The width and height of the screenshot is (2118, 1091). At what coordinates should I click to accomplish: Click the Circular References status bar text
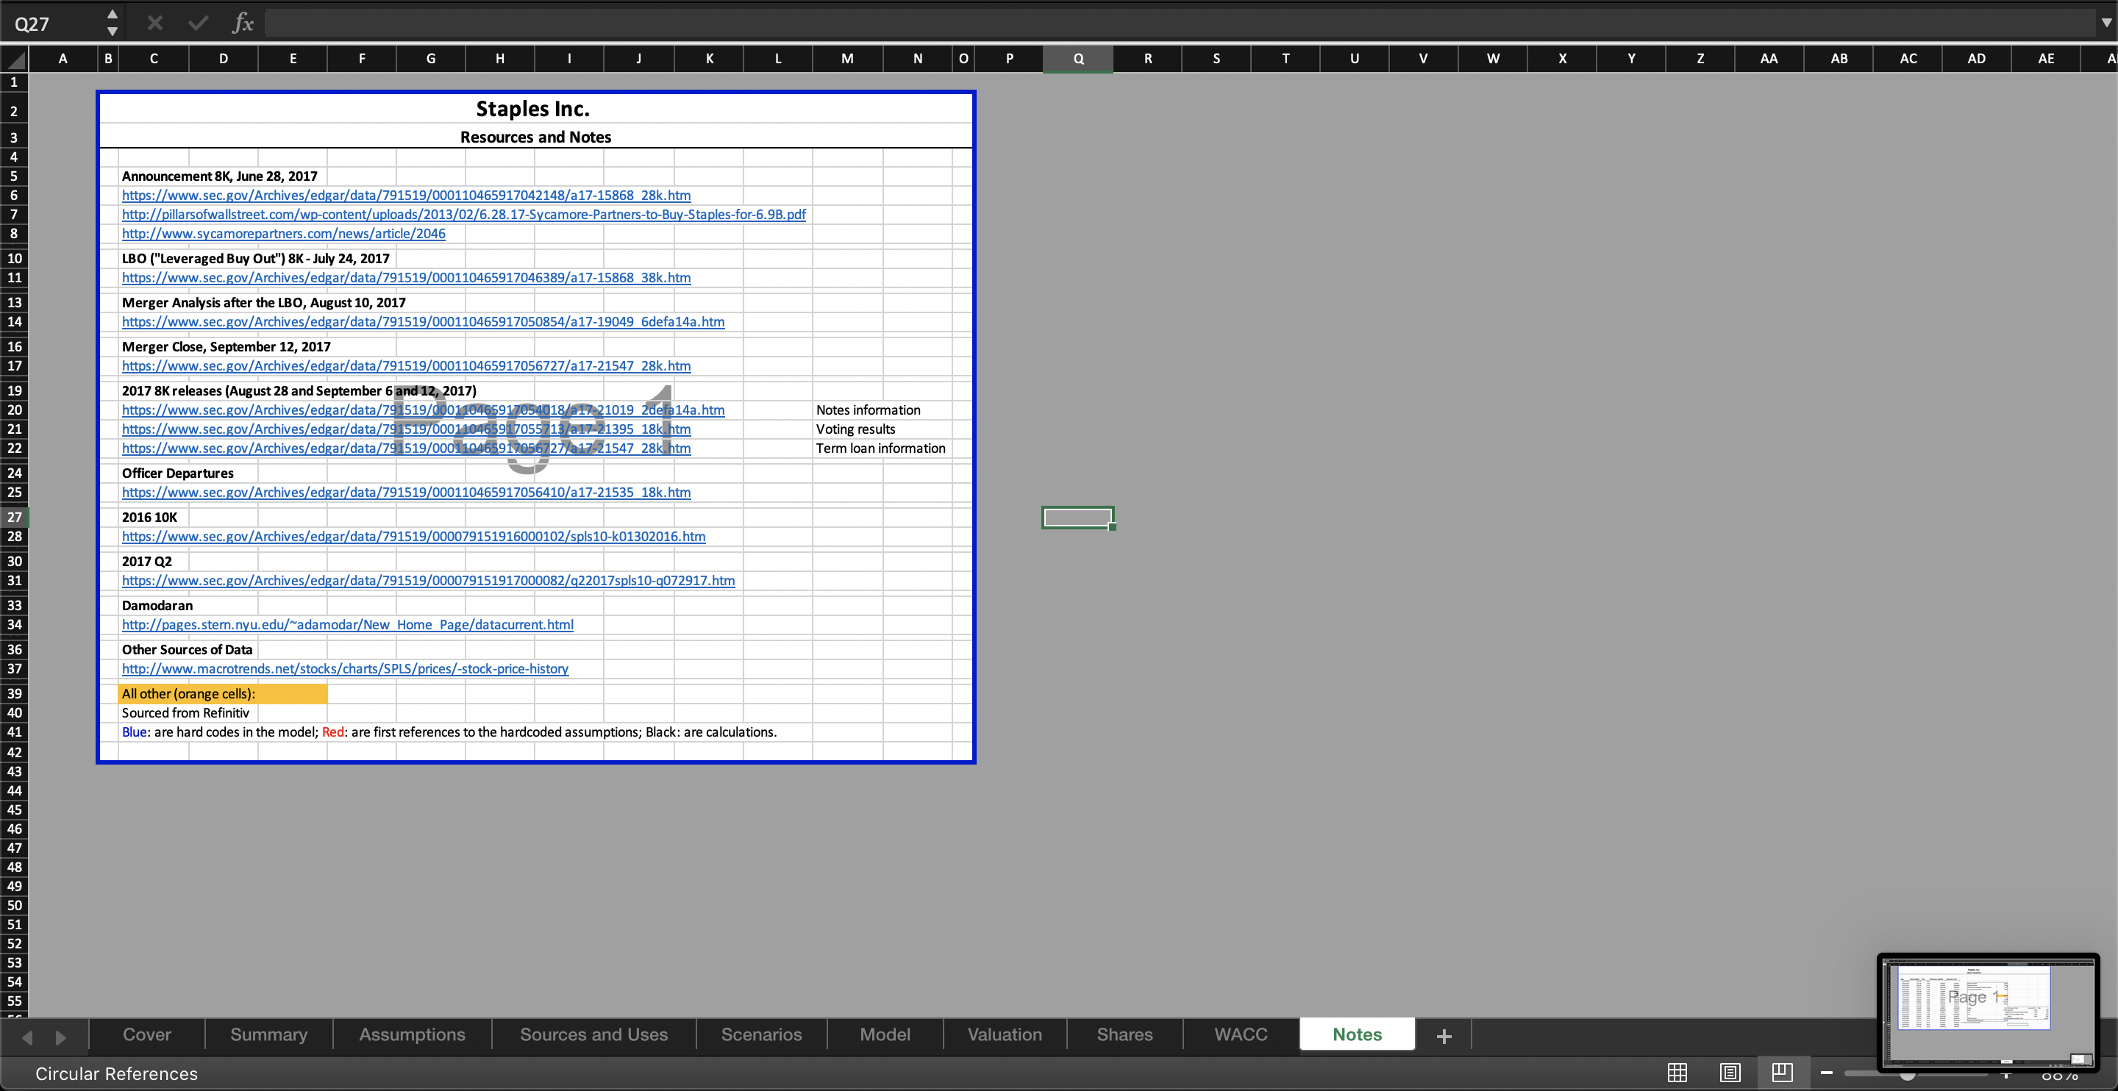click(x=117, y=1073)
